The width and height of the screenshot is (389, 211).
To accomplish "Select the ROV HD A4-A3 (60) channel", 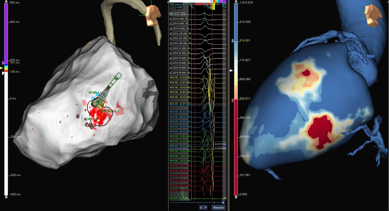I will (180, 97).
